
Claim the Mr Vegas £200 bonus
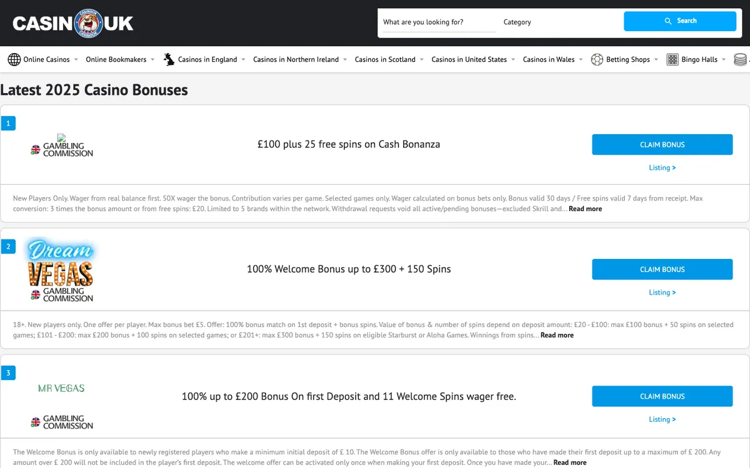pos(662,396)
